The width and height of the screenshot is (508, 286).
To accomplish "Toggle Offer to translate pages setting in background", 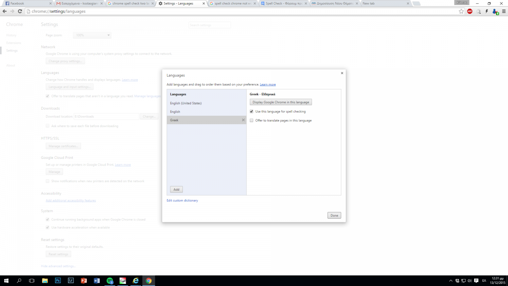I will (47, 96).
